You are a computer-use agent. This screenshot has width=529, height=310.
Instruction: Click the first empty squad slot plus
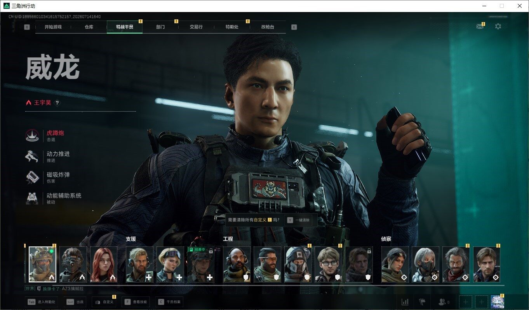click(466, 302)
